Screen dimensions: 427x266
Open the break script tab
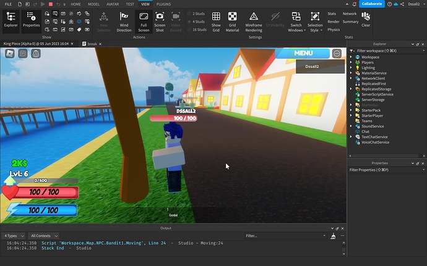click(92, 44)
